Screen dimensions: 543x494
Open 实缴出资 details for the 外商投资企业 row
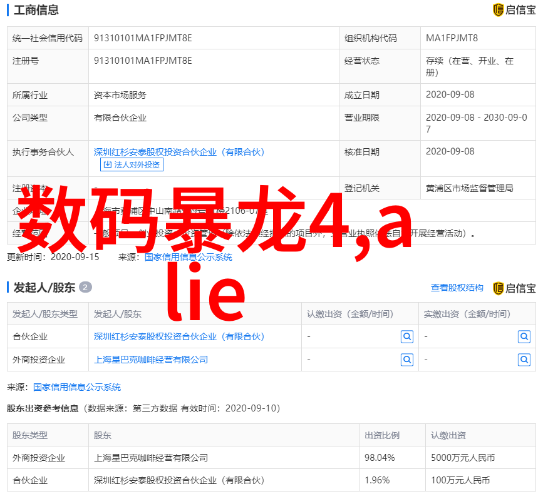(x=524, y=360)
